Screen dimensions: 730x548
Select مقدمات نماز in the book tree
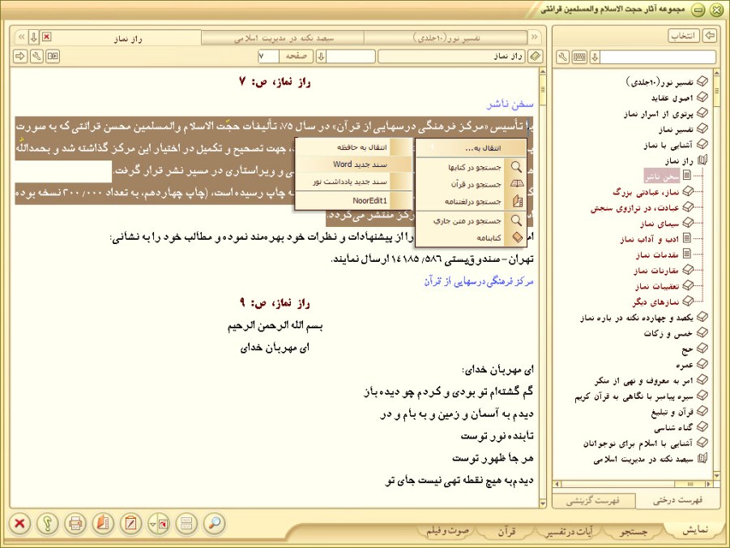click(657, 255)
